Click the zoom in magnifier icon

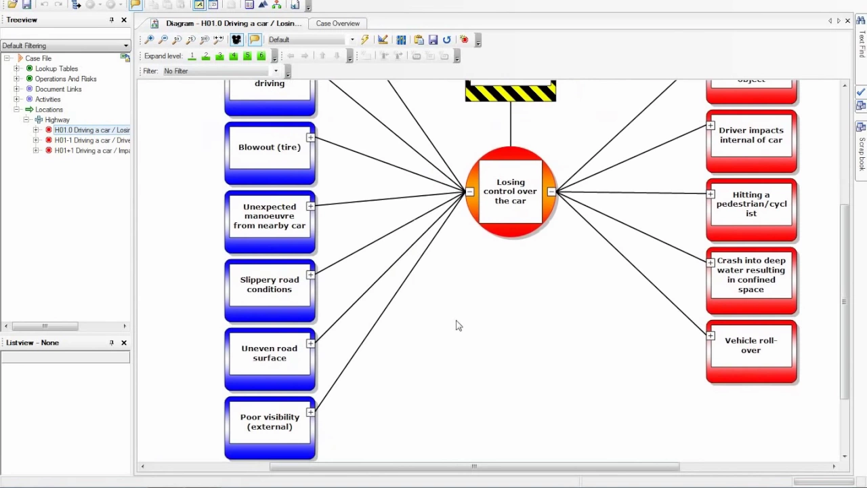pos(150,40)
